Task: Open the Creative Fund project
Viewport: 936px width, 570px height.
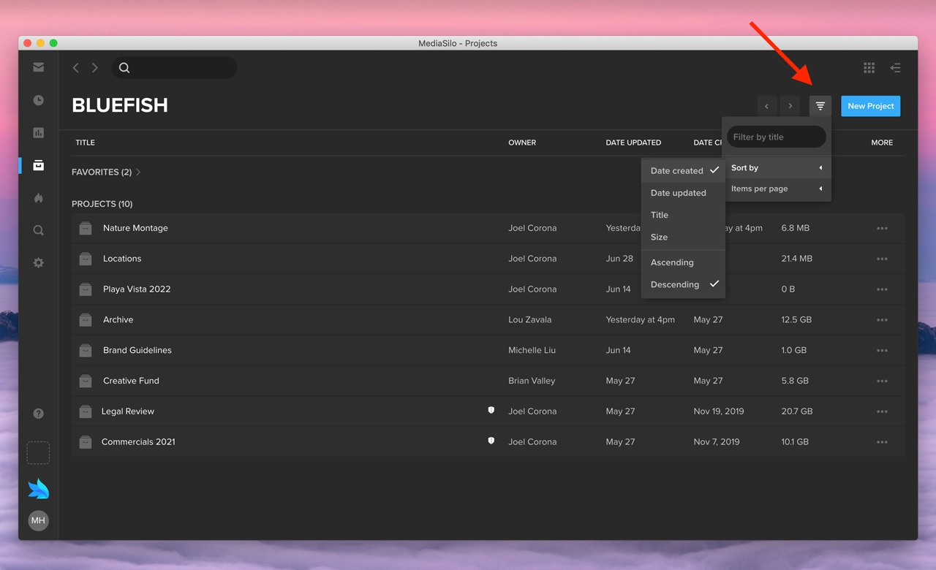Action: tap(131, 381)
